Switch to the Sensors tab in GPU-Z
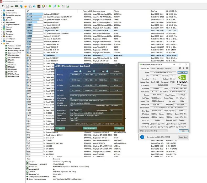207x183 pixels. (153, 68)
